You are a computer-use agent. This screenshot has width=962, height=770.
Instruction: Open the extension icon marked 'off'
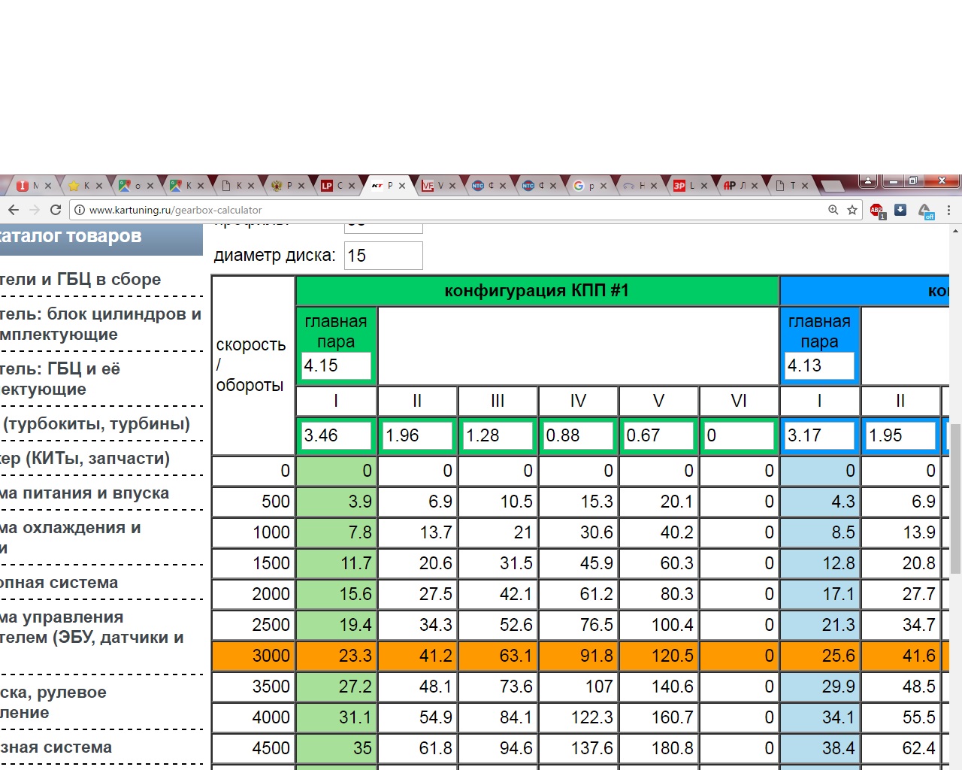pos(925,211)
